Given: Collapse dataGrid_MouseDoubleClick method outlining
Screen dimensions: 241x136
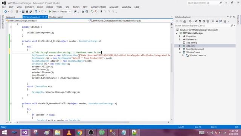Looking at the screenshot, I should 11,104.
